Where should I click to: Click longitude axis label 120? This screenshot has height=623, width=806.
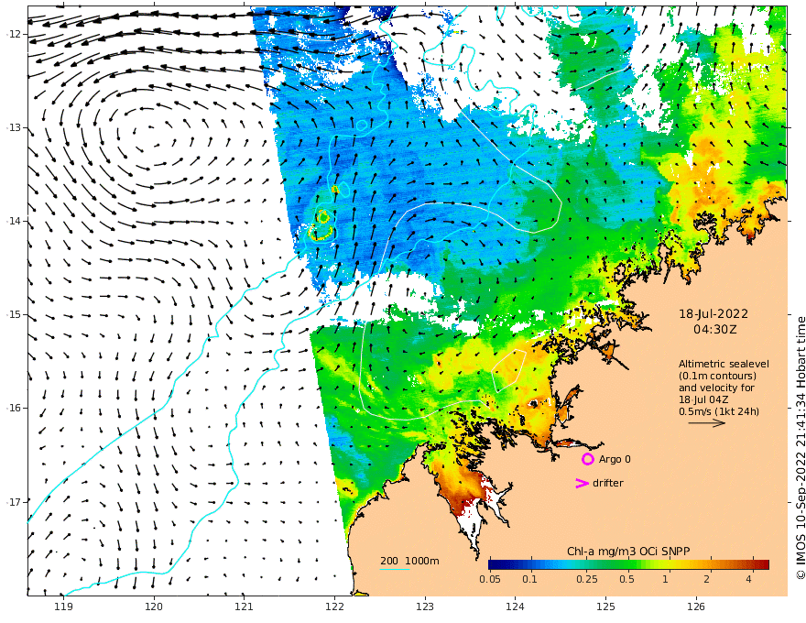(154, 607)
